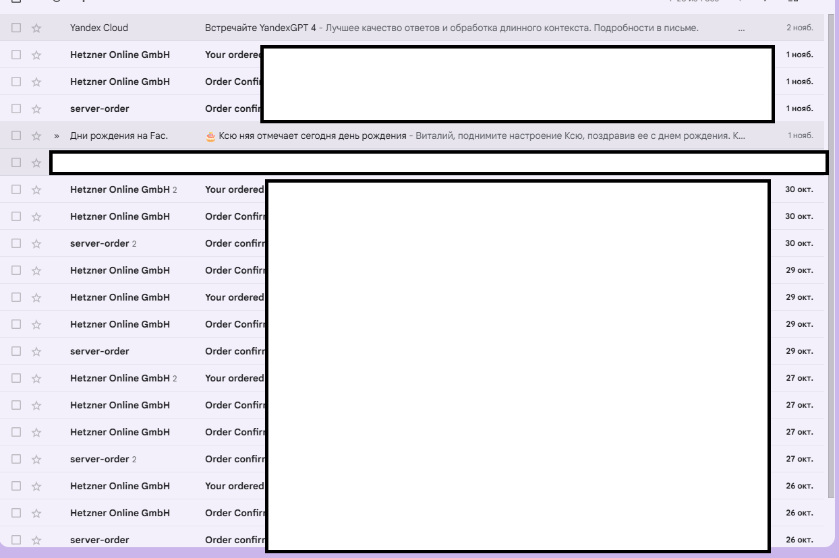Open the Hetzner 'Order Confirm' subject dated 26 окт.

(235, 513)
